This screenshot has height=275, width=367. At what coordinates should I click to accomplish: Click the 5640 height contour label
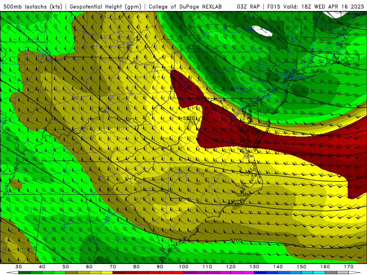234,204
